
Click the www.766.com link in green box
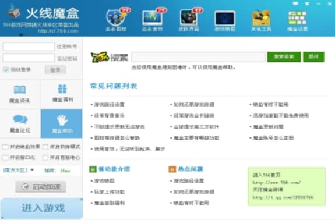[x=277, y=183]
